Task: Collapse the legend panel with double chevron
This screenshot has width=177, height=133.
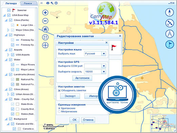Action: coord(42,3)
